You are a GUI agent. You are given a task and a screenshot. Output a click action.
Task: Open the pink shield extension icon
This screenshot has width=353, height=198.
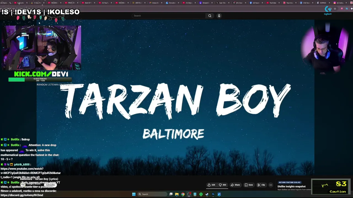coord(342,9)
